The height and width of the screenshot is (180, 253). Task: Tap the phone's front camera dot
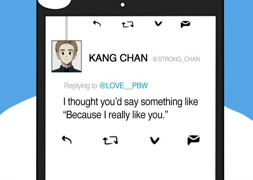(x=123, y=5)
